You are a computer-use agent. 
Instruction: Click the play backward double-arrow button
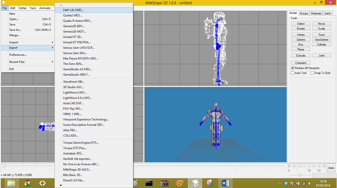click(299, 166)
